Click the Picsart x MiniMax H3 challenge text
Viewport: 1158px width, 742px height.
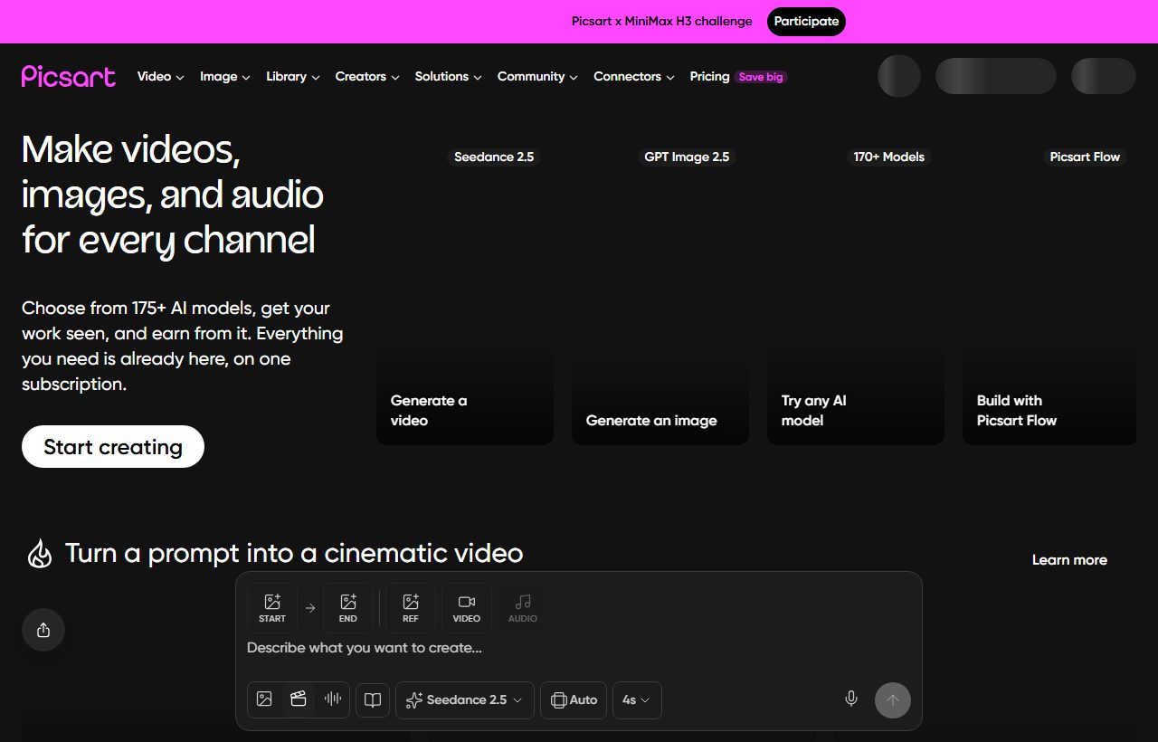pos(662,22)
